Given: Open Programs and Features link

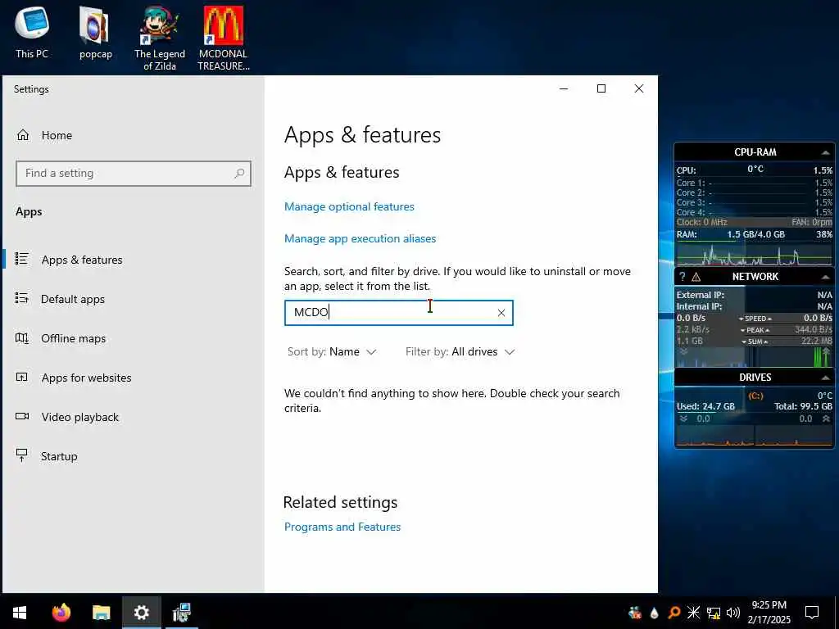Looking at the screenshot, I should 342,527.
